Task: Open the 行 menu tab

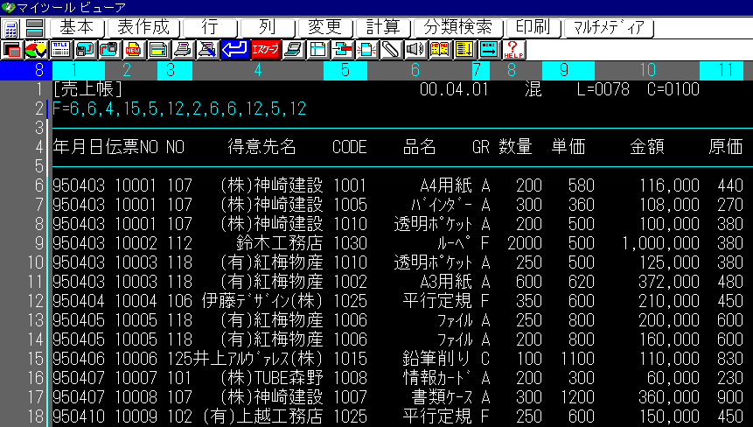Action: (210, 28)
